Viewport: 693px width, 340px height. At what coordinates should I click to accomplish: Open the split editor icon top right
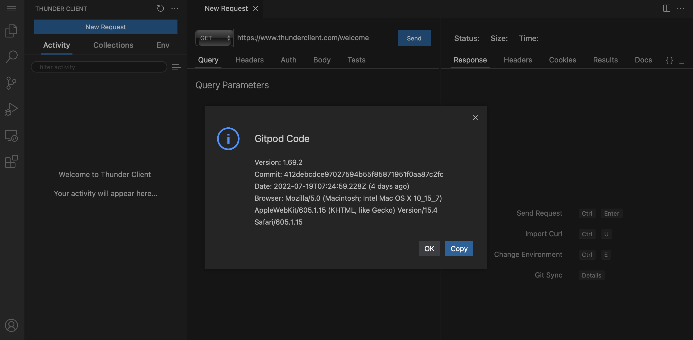tap(667, 8)
